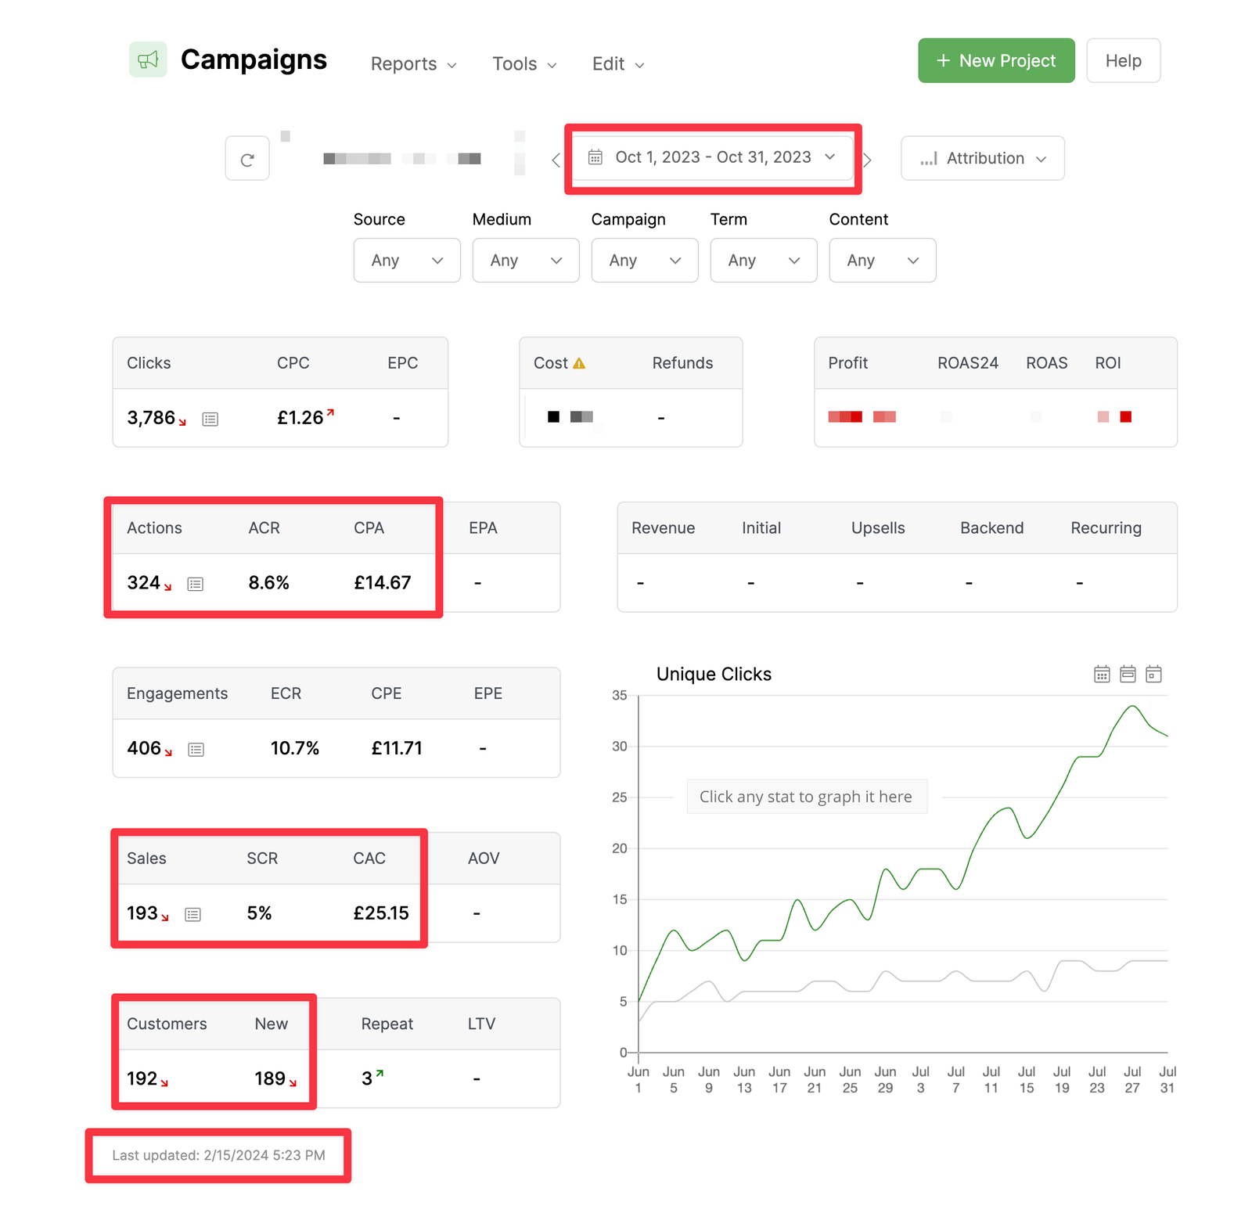Click the list icon beside Actions count
Screen dimensions: 1252x1206
[196, 584]
